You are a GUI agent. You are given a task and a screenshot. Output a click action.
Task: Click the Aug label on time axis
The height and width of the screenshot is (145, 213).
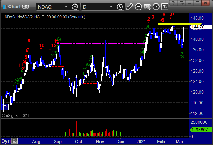[36, 142]
